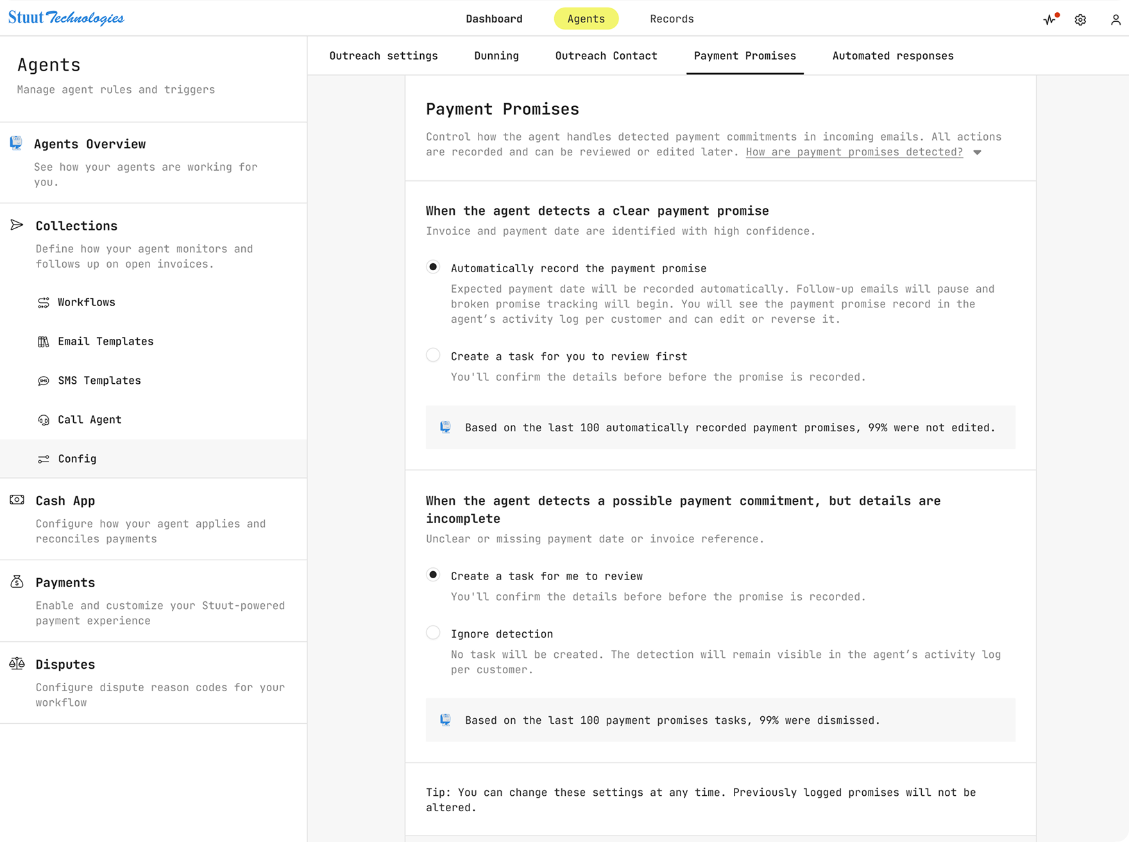Select Automatically record the payment promise
The width and height of the screenshot is (1129, 842).
tap(433, 267)
